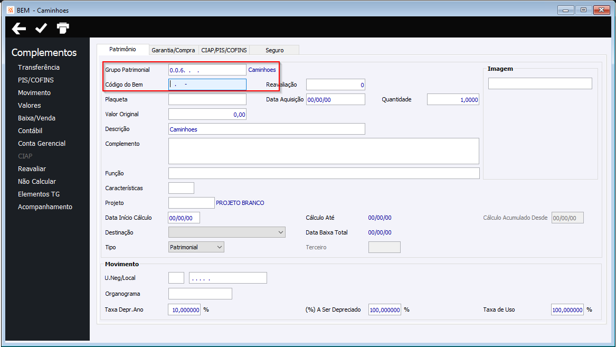This screenshot has width=616, height=347.
Task: Expand the Tipo Patrimonial combo box
Action: pos(196,247)
